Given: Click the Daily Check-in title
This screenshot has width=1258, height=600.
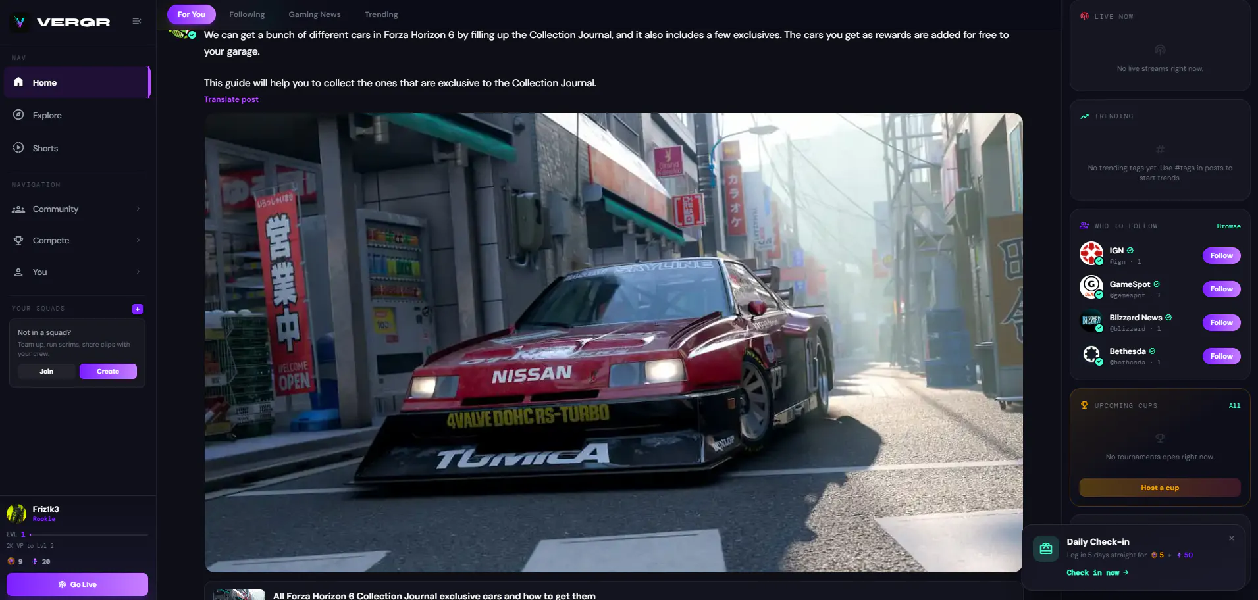Looking at the screenshot, I should coord(1098,542).
